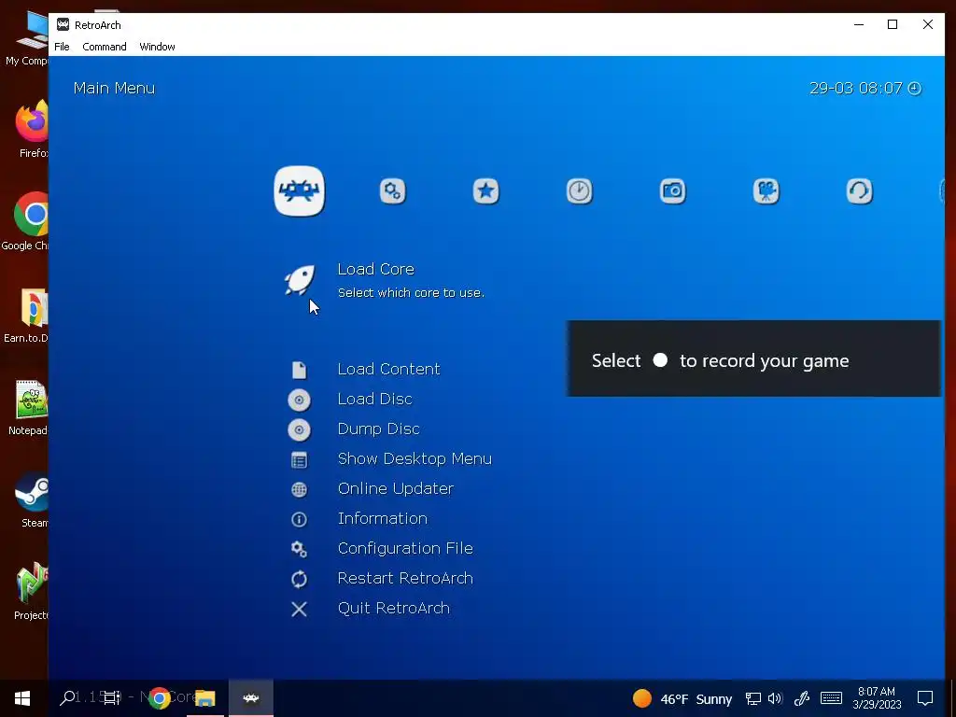Open the Images camera tab icon
The width and height of the screenshot is (956, 717).
coord(672,191)
